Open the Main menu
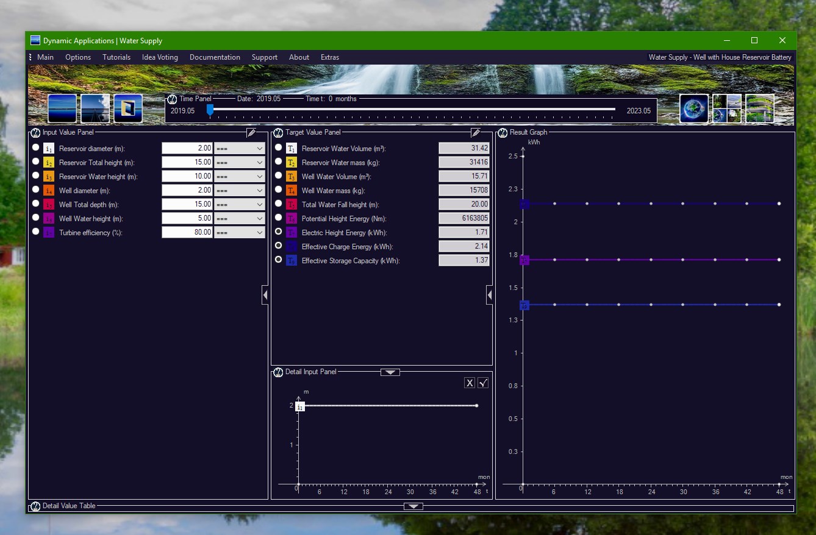 click(46, 57)
